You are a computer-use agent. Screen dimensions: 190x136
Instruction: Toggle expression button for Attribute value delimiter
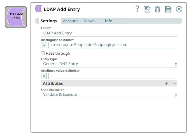44,76
